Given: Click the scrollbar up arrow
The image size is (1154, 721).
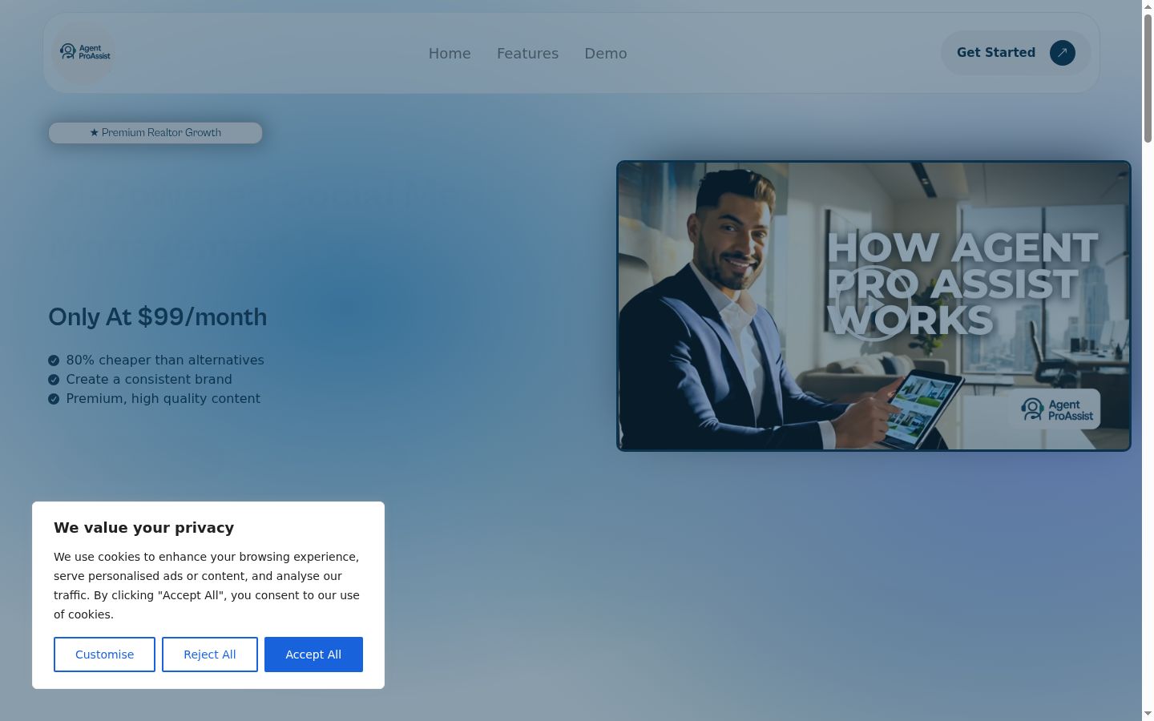Looking at the screenshot, I should 1148,6.
